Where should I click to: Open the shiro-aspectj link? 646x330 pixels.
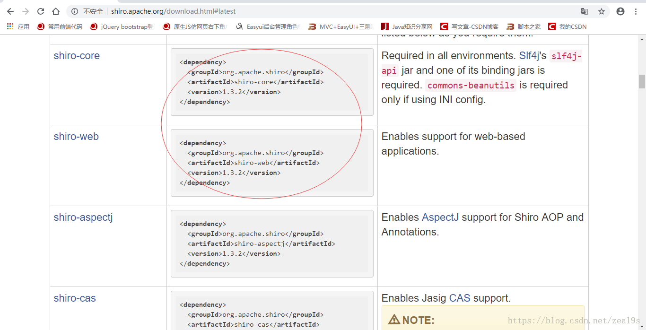pos(83,217)
